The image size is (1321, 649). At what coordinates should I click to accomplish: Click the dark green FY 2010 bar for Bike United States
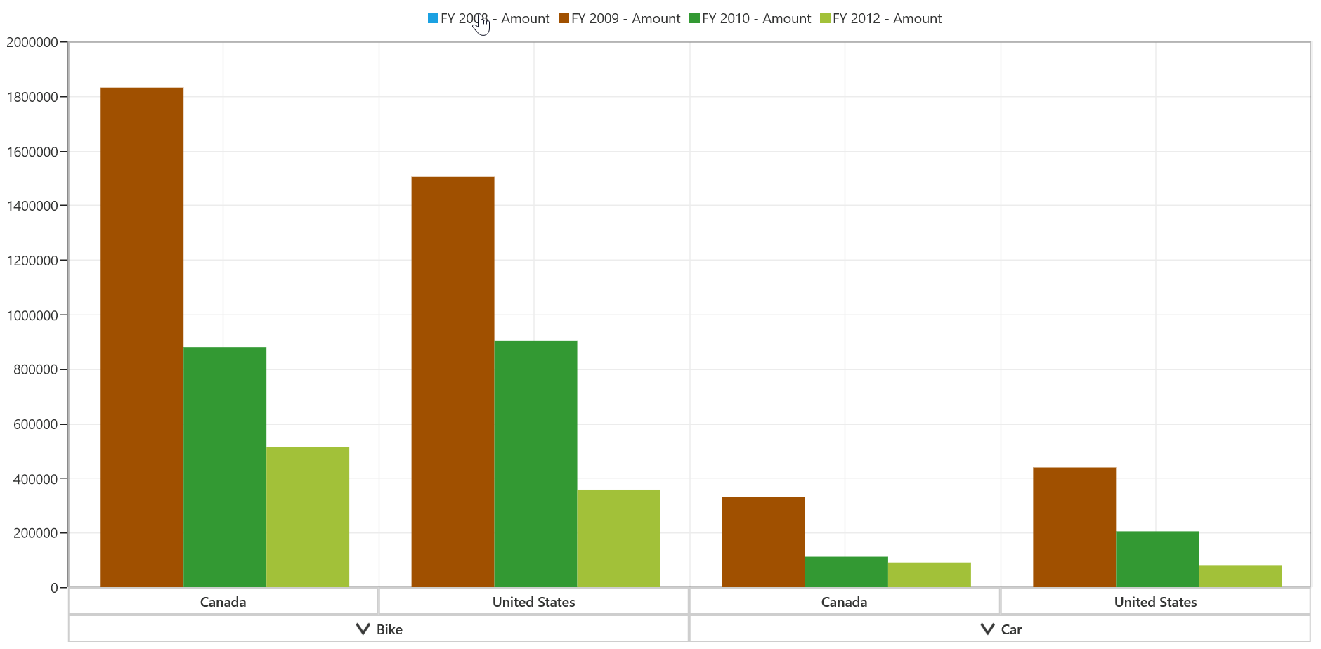point(535,464)
